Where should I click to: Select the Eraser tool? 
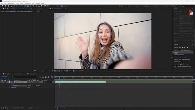tap(42, 6)
